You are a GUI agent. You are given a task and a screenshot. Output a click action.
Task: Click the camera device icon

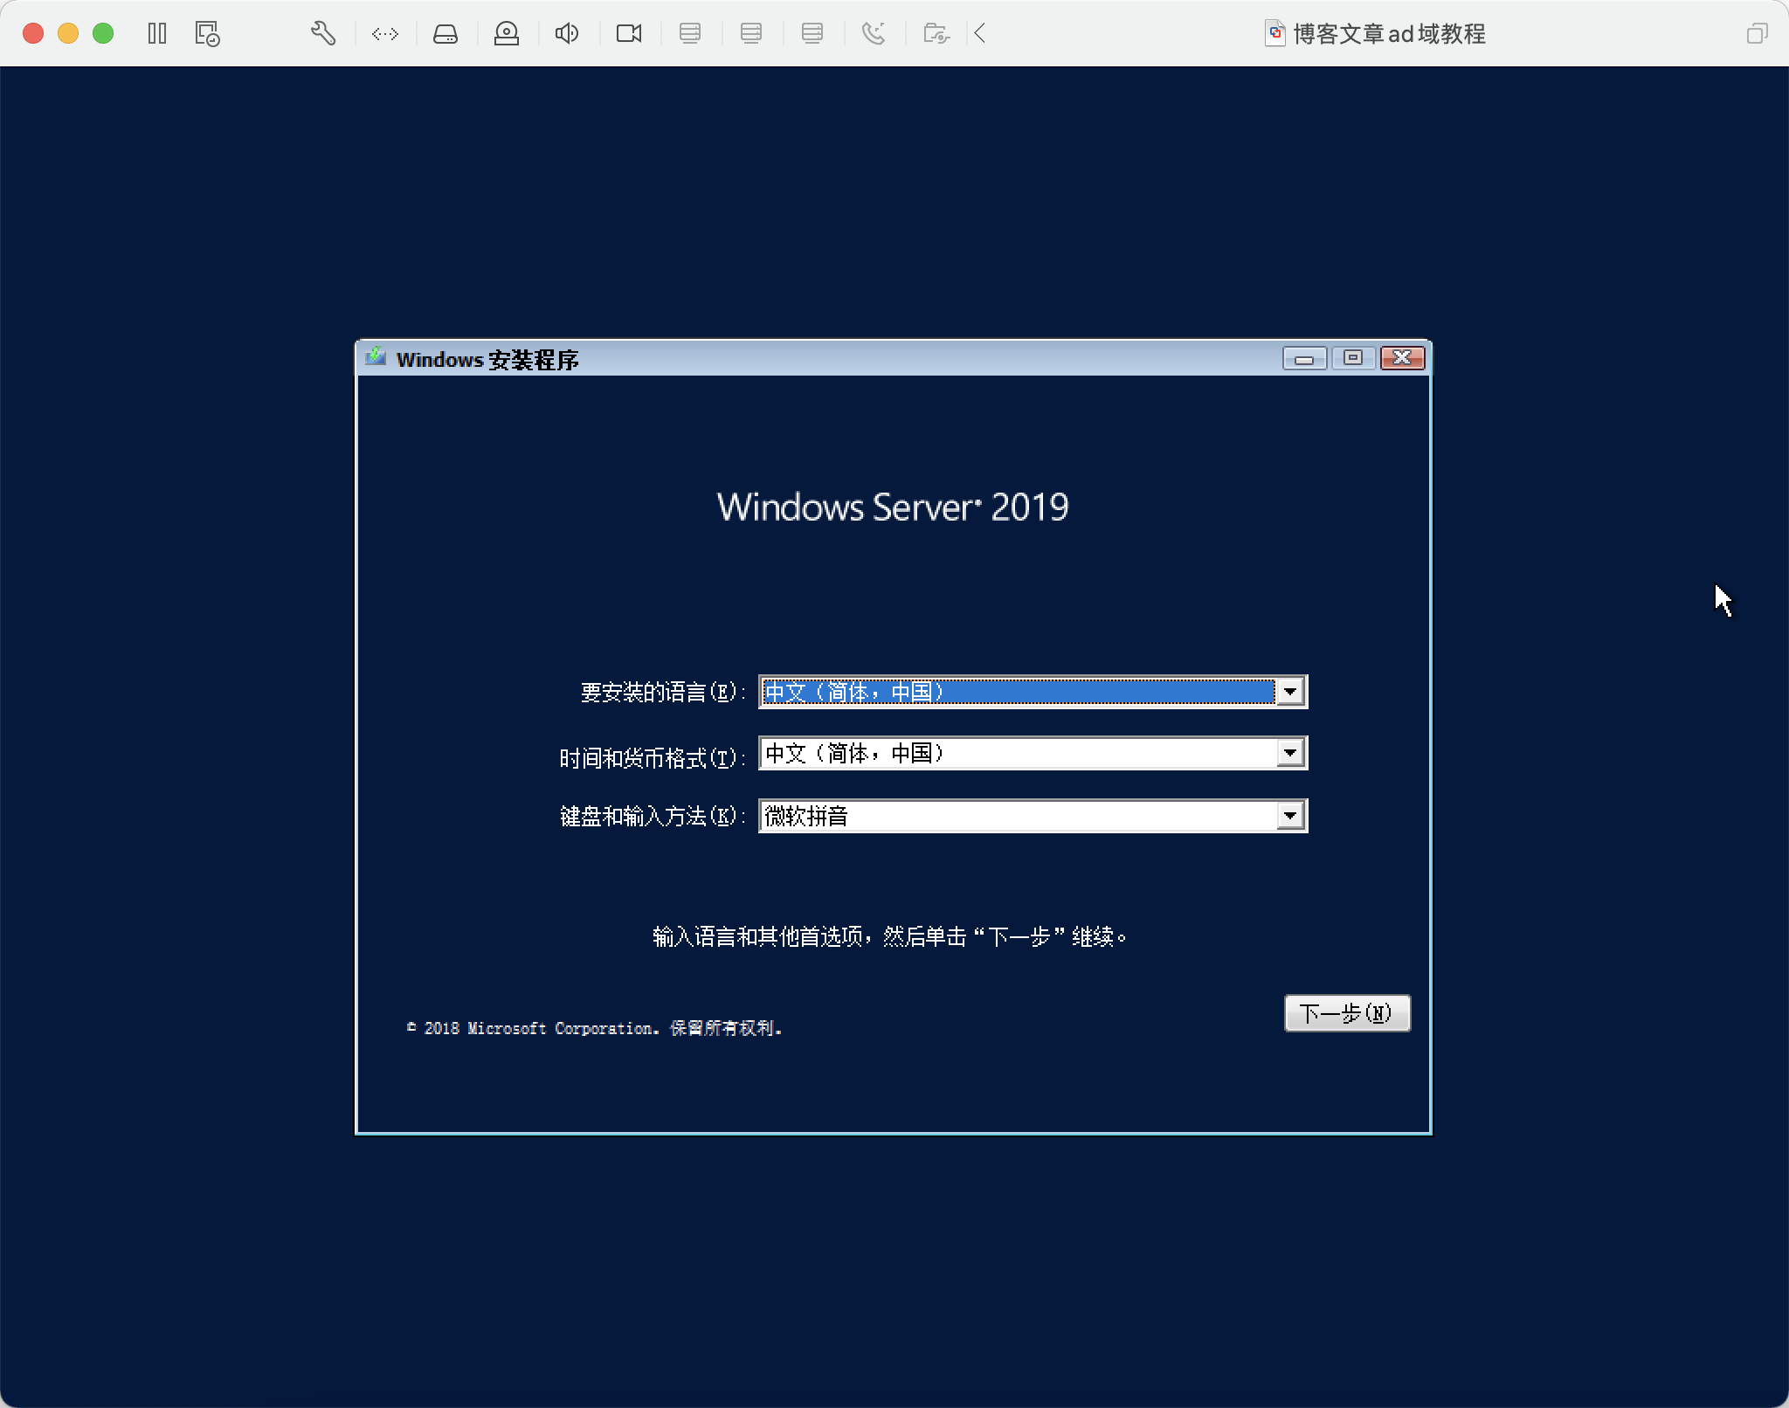pyautogui.click(x=629, y=34)
